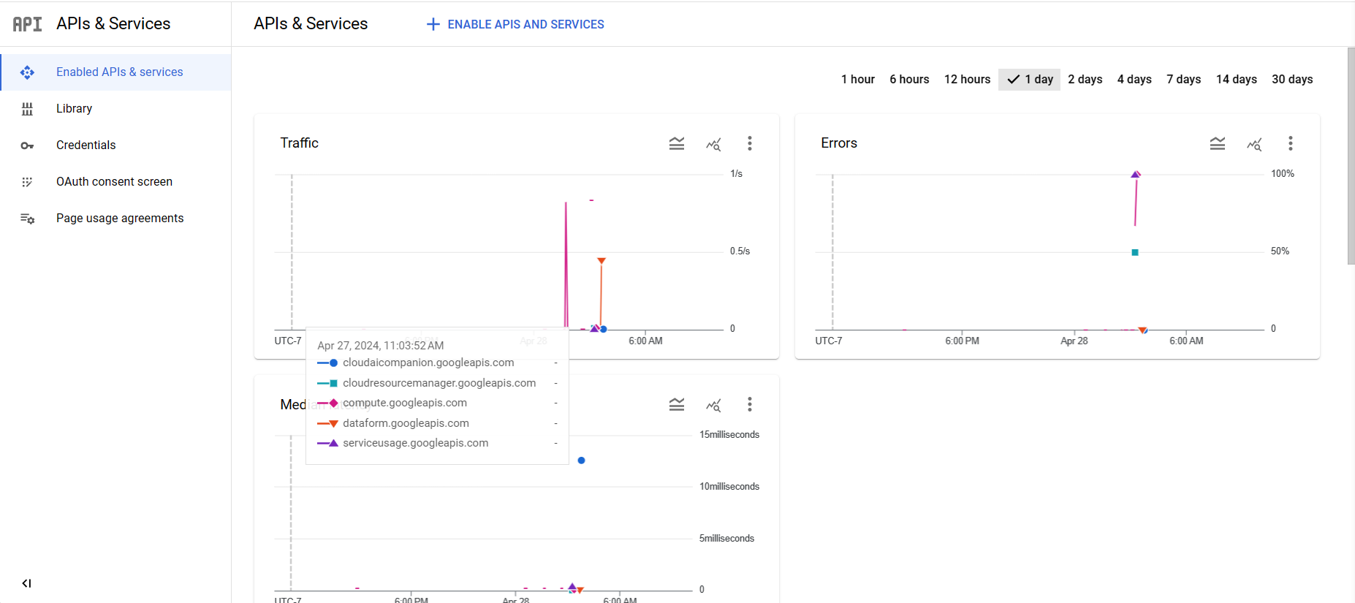This screenshot has height=603, width=1355.
Task: Select the 1 hour time range
Action: [x=857, y=79]
